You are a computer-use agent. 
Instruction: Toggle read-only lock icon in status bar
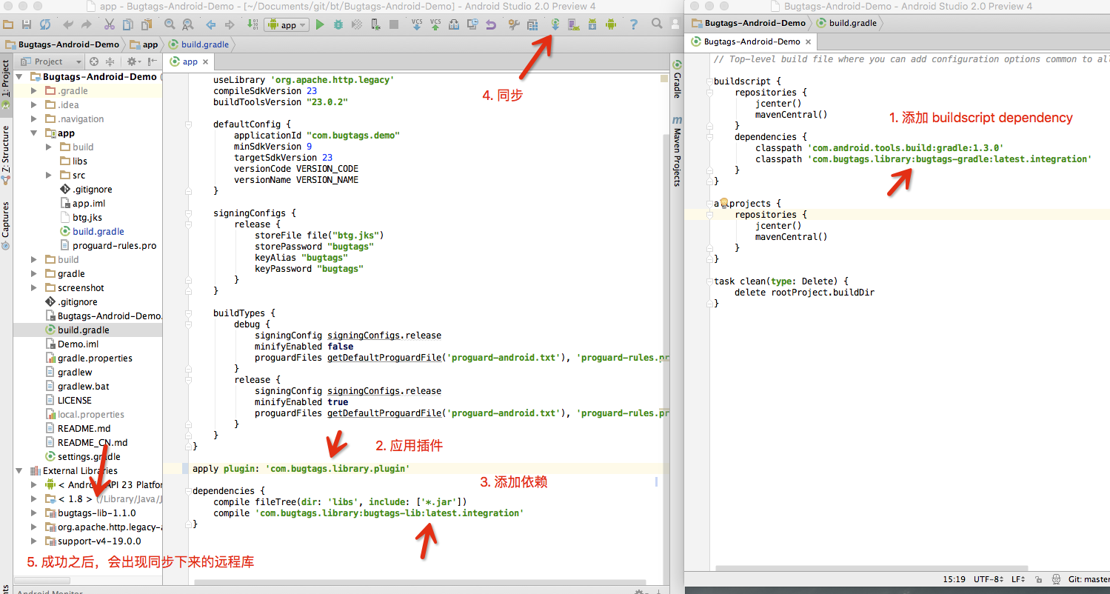[x=1039, y=579]
